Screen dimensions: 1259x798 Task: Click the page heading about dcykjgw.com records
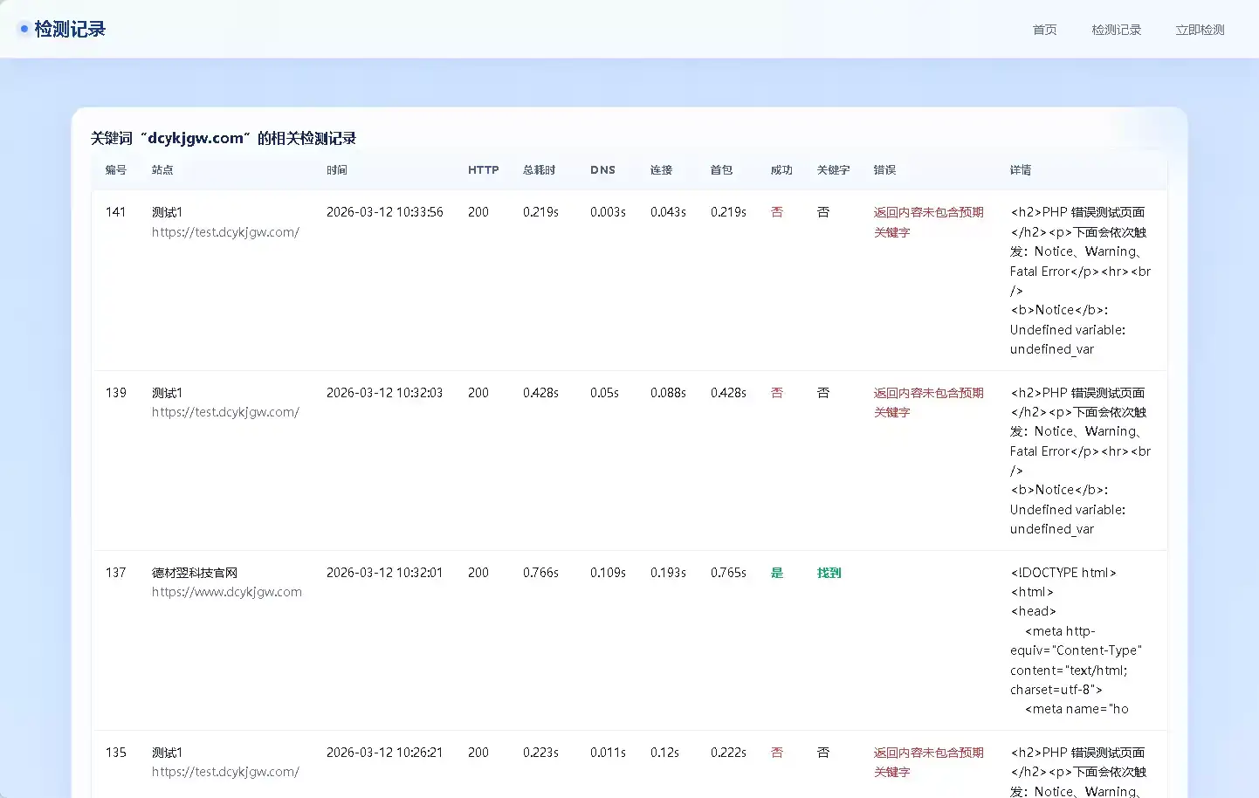pos(225,137)
